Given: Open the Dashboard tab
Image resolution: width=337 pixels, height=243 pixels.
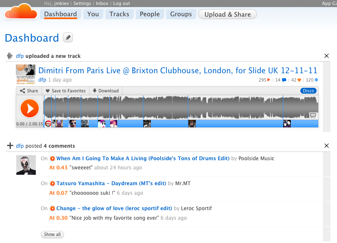Looking at the screenshot, I should click(x=60, y=14).
